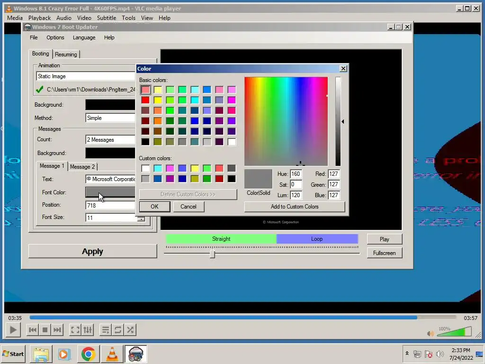Open Google Chrome from the taskbar

point(88,354)
